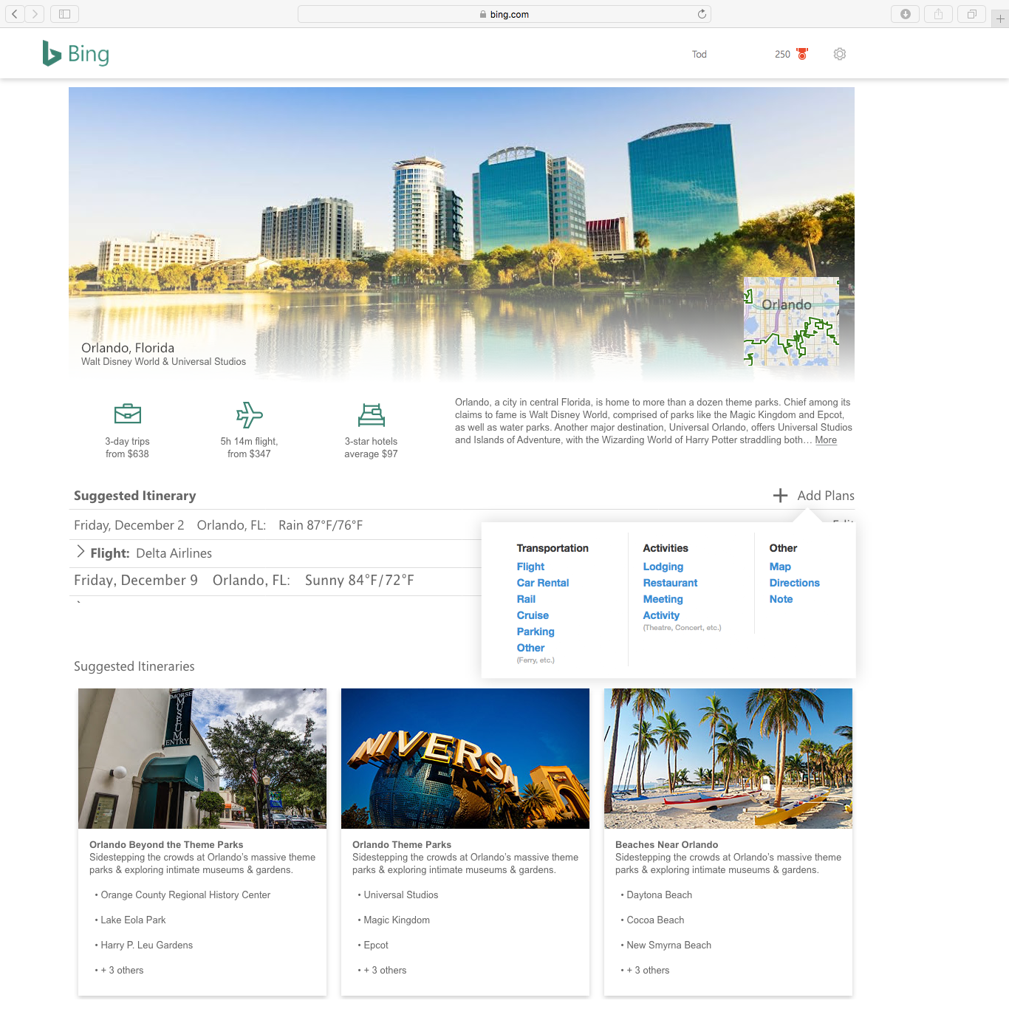Select Restaurant under Activities

(x=670, y=583)
